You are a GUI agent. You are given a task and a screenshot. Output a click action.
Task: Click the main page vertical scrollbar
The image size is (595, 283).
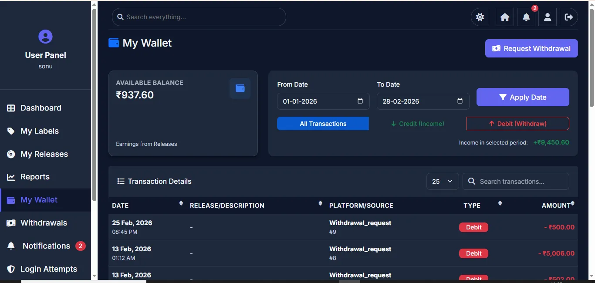point(592,57)
